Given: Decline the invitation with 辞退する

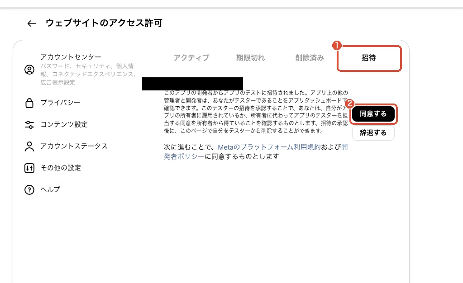Looking at the screenshot, I should 373,133.
